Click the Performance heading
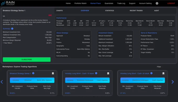This screenshot has height=102, width=178. (x=61, y=18)
